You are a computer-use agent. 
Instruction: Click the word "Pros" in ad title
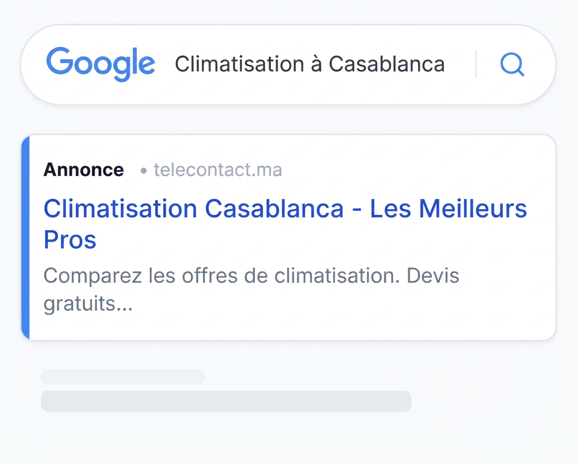pos(70,240)
